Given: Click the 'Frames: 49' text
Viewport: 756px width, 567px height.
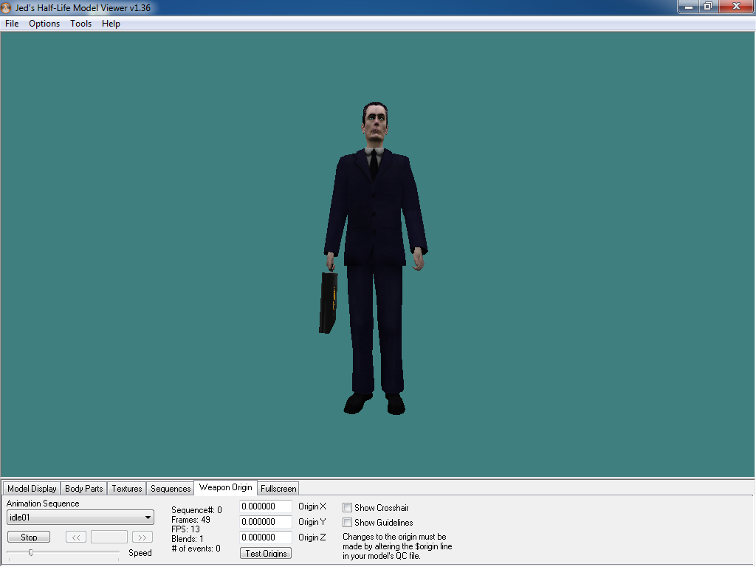Looking at the screenshot, I should (191, 520).
